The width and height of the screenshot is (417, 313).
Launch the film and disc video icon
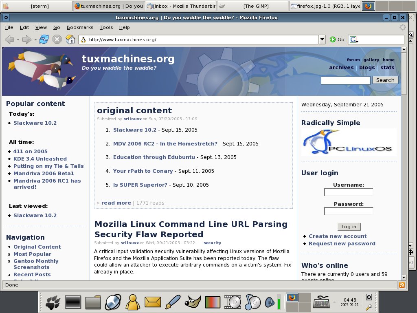point(233,302)
